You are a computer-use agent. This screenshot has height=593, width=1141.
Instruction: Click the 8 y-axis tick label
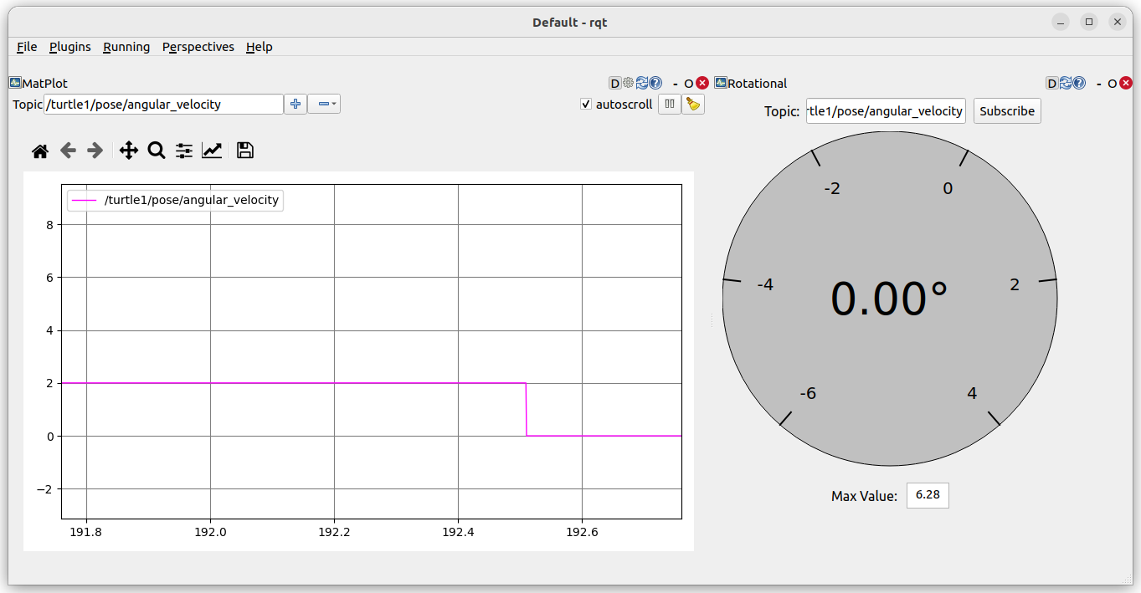pyautogui.click(x=49, y=224)
